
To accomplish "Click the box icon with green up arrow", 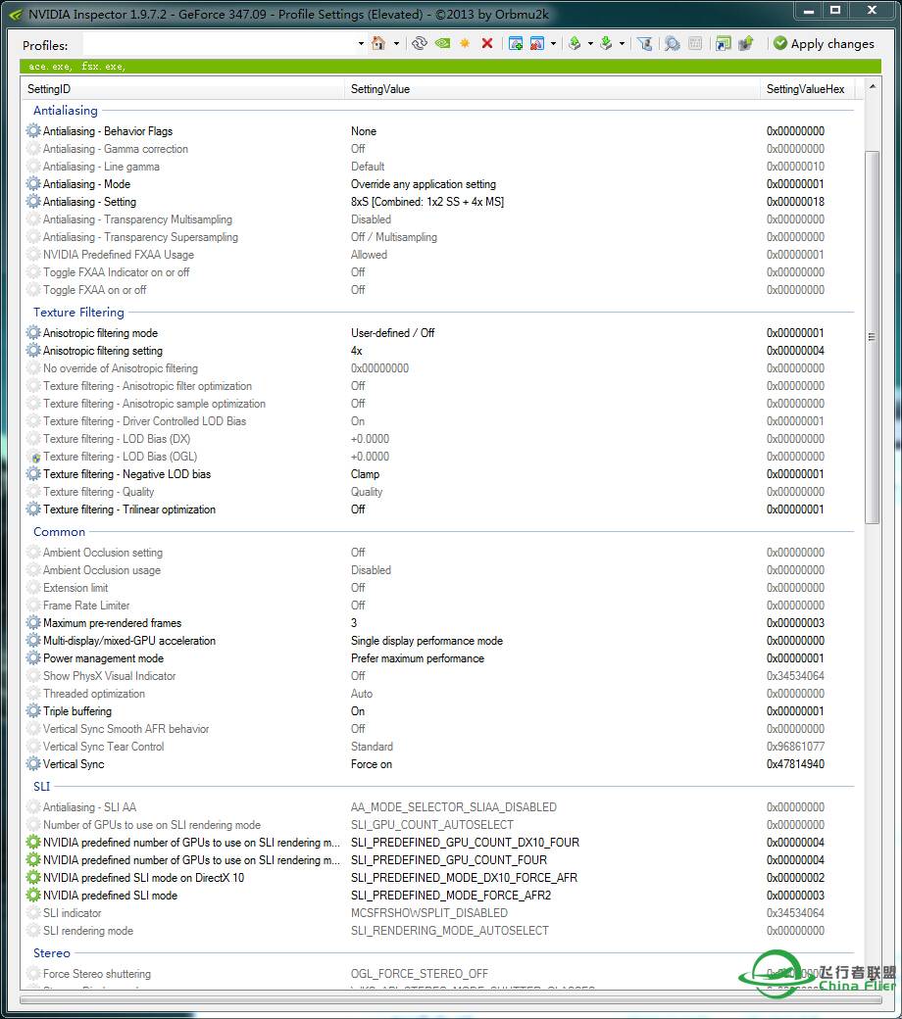I will pyautogui.click(x=745, y=43).
